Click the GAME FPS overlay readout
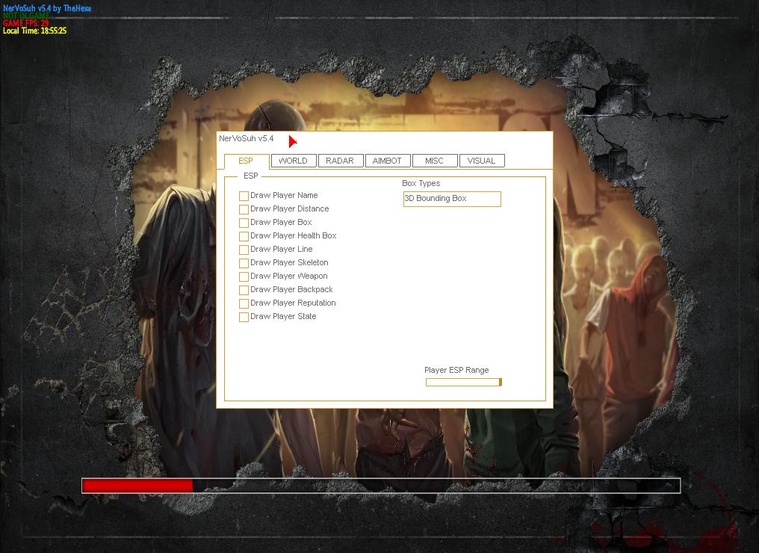The height and width of the screenshot is (553, 759). click(x=25, y=22)
